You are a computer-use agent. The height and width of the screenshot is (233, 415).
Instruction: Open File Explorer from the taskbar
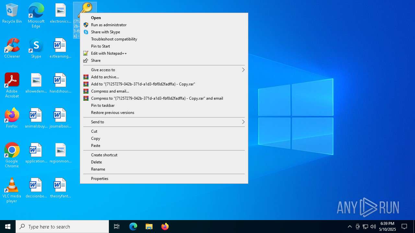pyautogui.click(x=149, y=227)
